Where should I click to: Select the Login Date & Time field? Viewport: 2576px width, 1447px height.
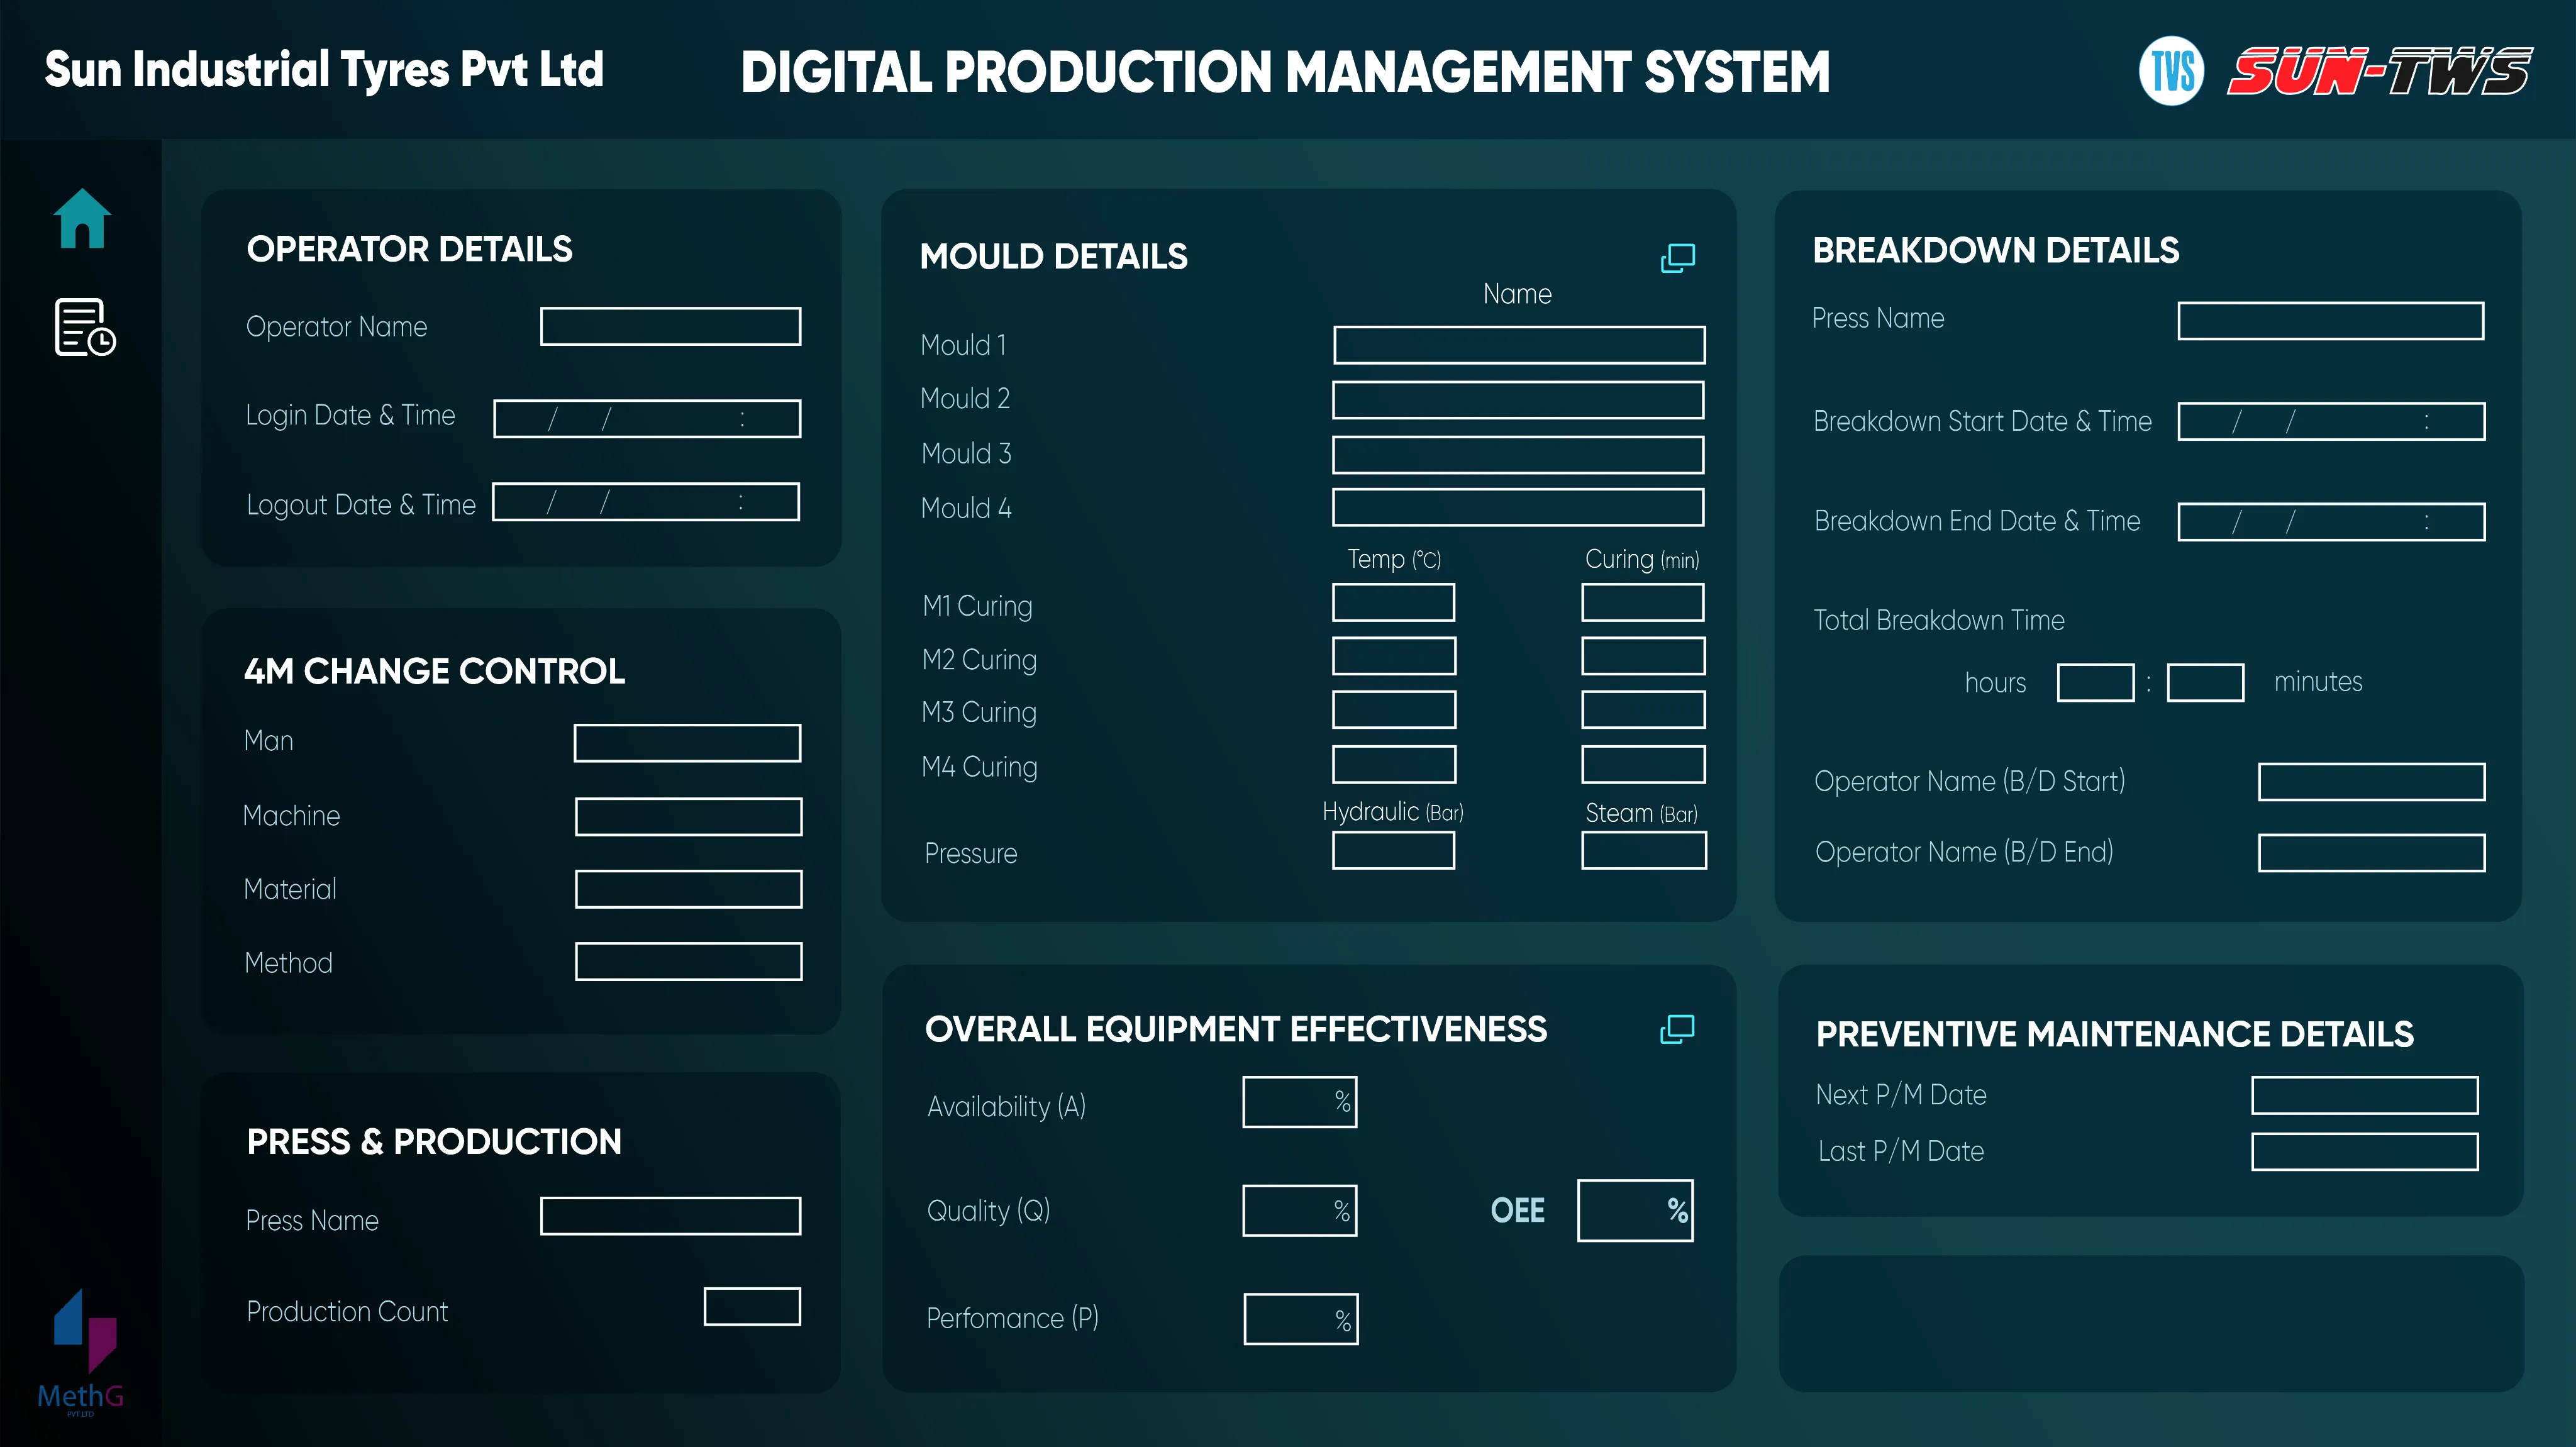coord(647,419)
